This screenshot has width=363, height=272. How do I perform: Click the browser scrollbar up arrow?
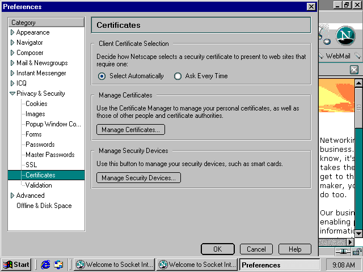[358, 83]
